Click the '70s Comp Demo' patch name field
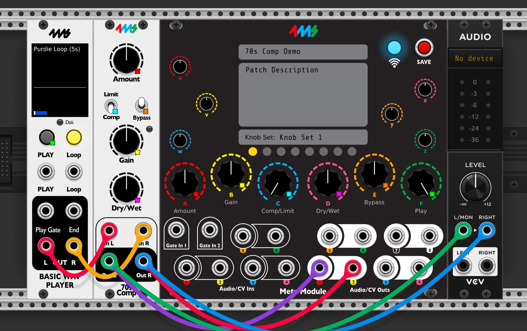 303,52
